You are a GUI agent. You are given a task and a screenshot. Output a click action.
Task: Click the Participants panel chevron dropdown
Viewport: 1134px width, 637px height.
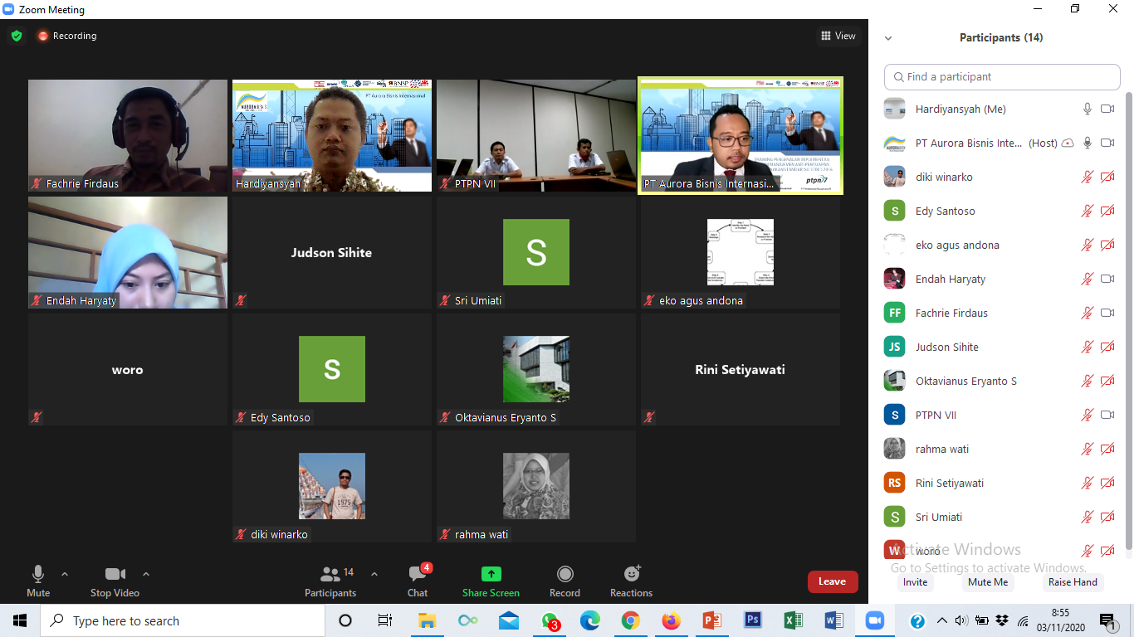[888, 38]
